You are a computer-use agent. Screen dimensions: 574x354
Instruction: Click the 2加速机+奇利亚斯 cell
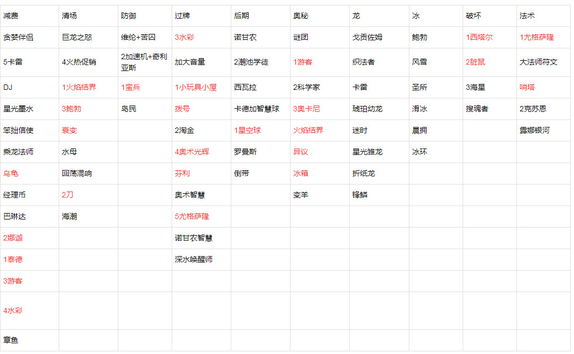coord(144,62)
